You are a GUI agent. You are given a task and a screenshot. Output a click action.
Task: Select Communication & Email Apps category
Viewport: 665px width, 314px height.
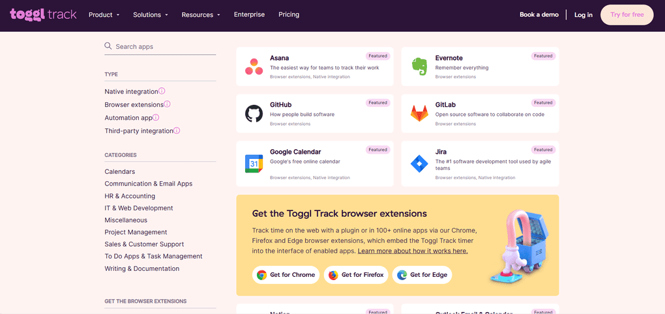[149, 184]
